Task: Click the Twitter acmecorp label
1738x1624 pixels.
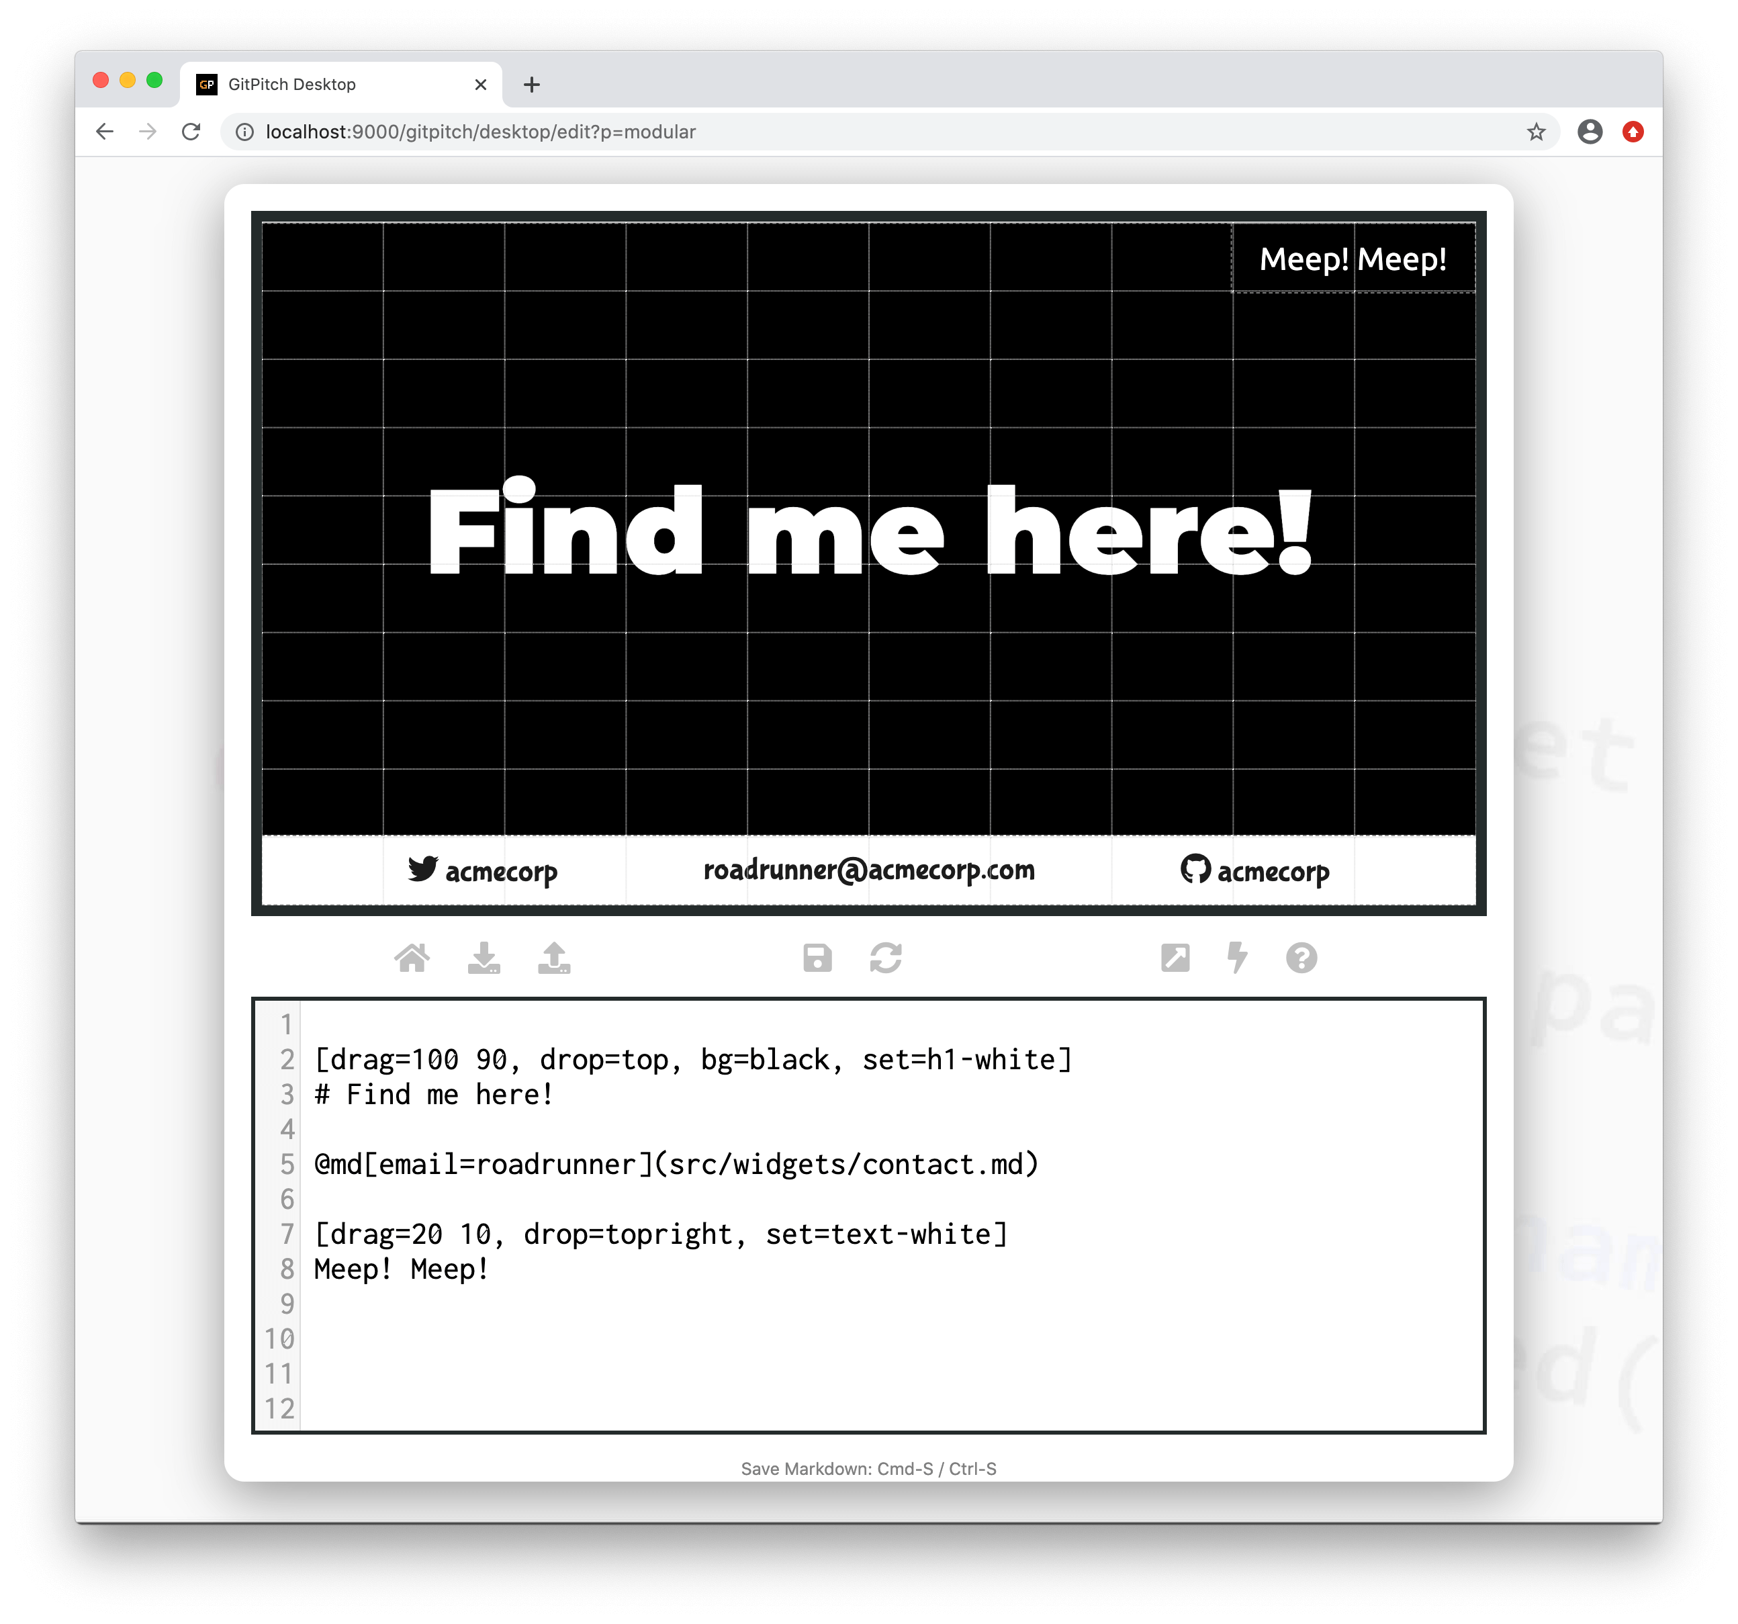Action: 501,872
